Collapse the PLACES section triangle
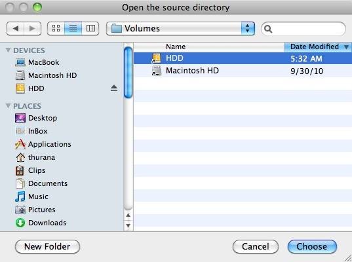Image resolution: width=352 pixels, height=262 pixels. [8, 105]
